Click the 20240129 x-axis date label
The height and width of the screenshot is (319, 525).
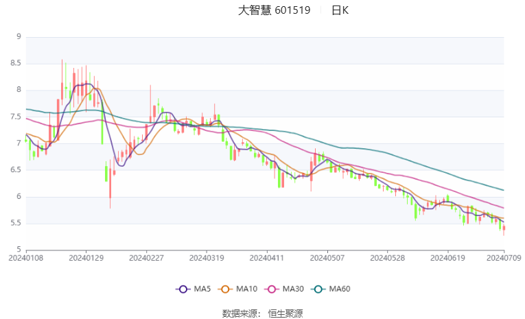86,258
